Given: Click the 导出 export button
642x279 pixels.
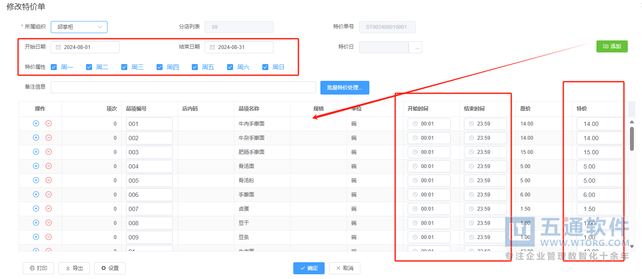Looking at the screenshot, I should [74, 268].
